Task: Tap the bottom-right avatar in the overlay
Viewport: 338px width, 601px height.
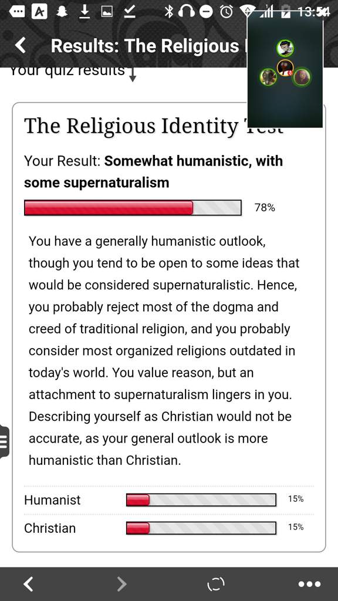Action: [302, 77]
